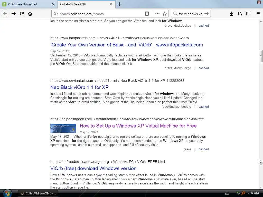Click 'brave' engine label on helpdeskgeek result

coord(187,149)
